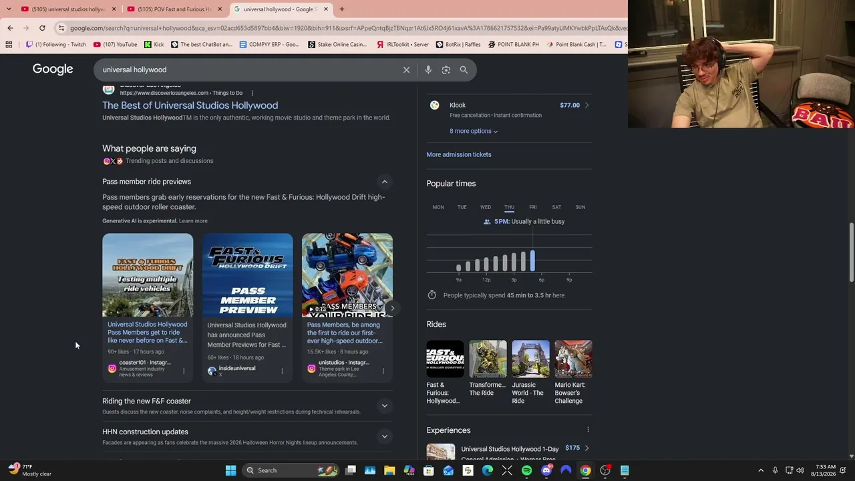The image size is (855, 481).
Task: Open Discord from the taskbar
Action: coord(546,470)
